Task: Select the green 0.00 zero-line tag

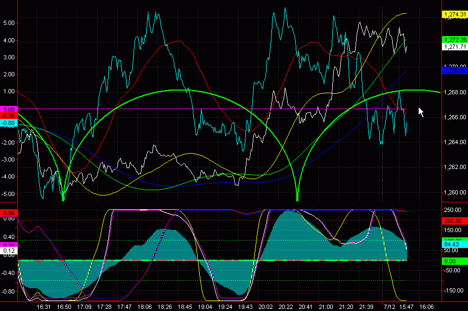Action: (455, 261)
